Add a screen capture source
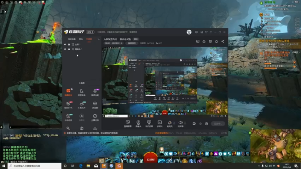The width and height of the screenshot is (301, 169). click(128, 124)
